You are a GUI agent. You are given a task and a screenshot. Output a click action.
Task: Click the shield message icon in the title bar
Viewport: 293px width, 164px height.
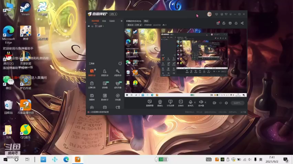point(216,14)
